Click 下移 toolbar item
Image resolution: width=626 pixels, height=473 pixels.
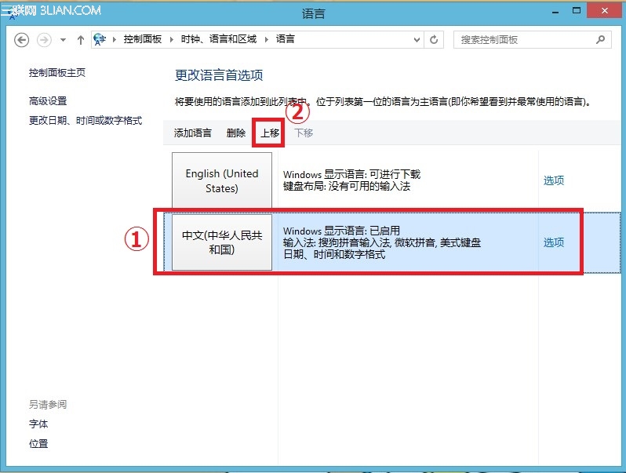[x=304, y=133]
